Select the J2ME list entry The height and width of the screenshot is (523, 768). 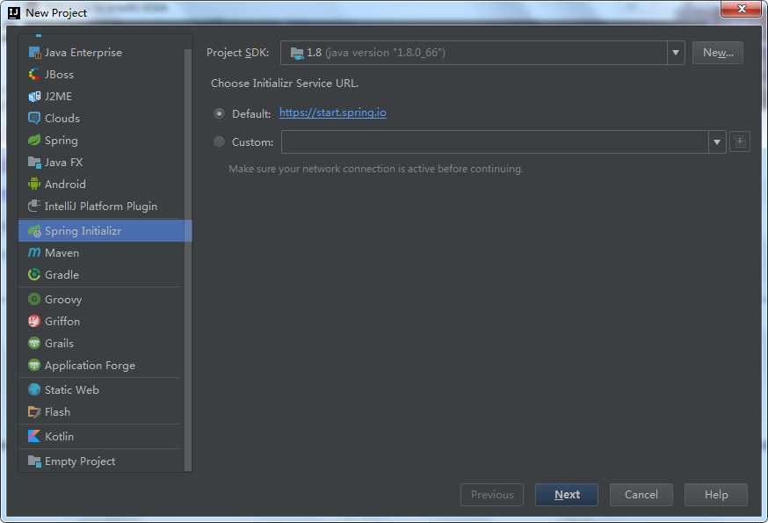coord(101,97)
